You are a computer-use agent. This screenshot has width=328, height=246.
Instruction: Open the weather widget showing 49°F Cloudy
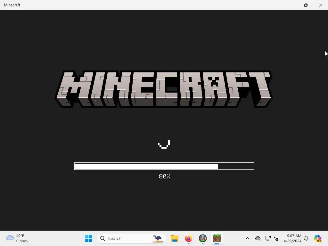17,238
